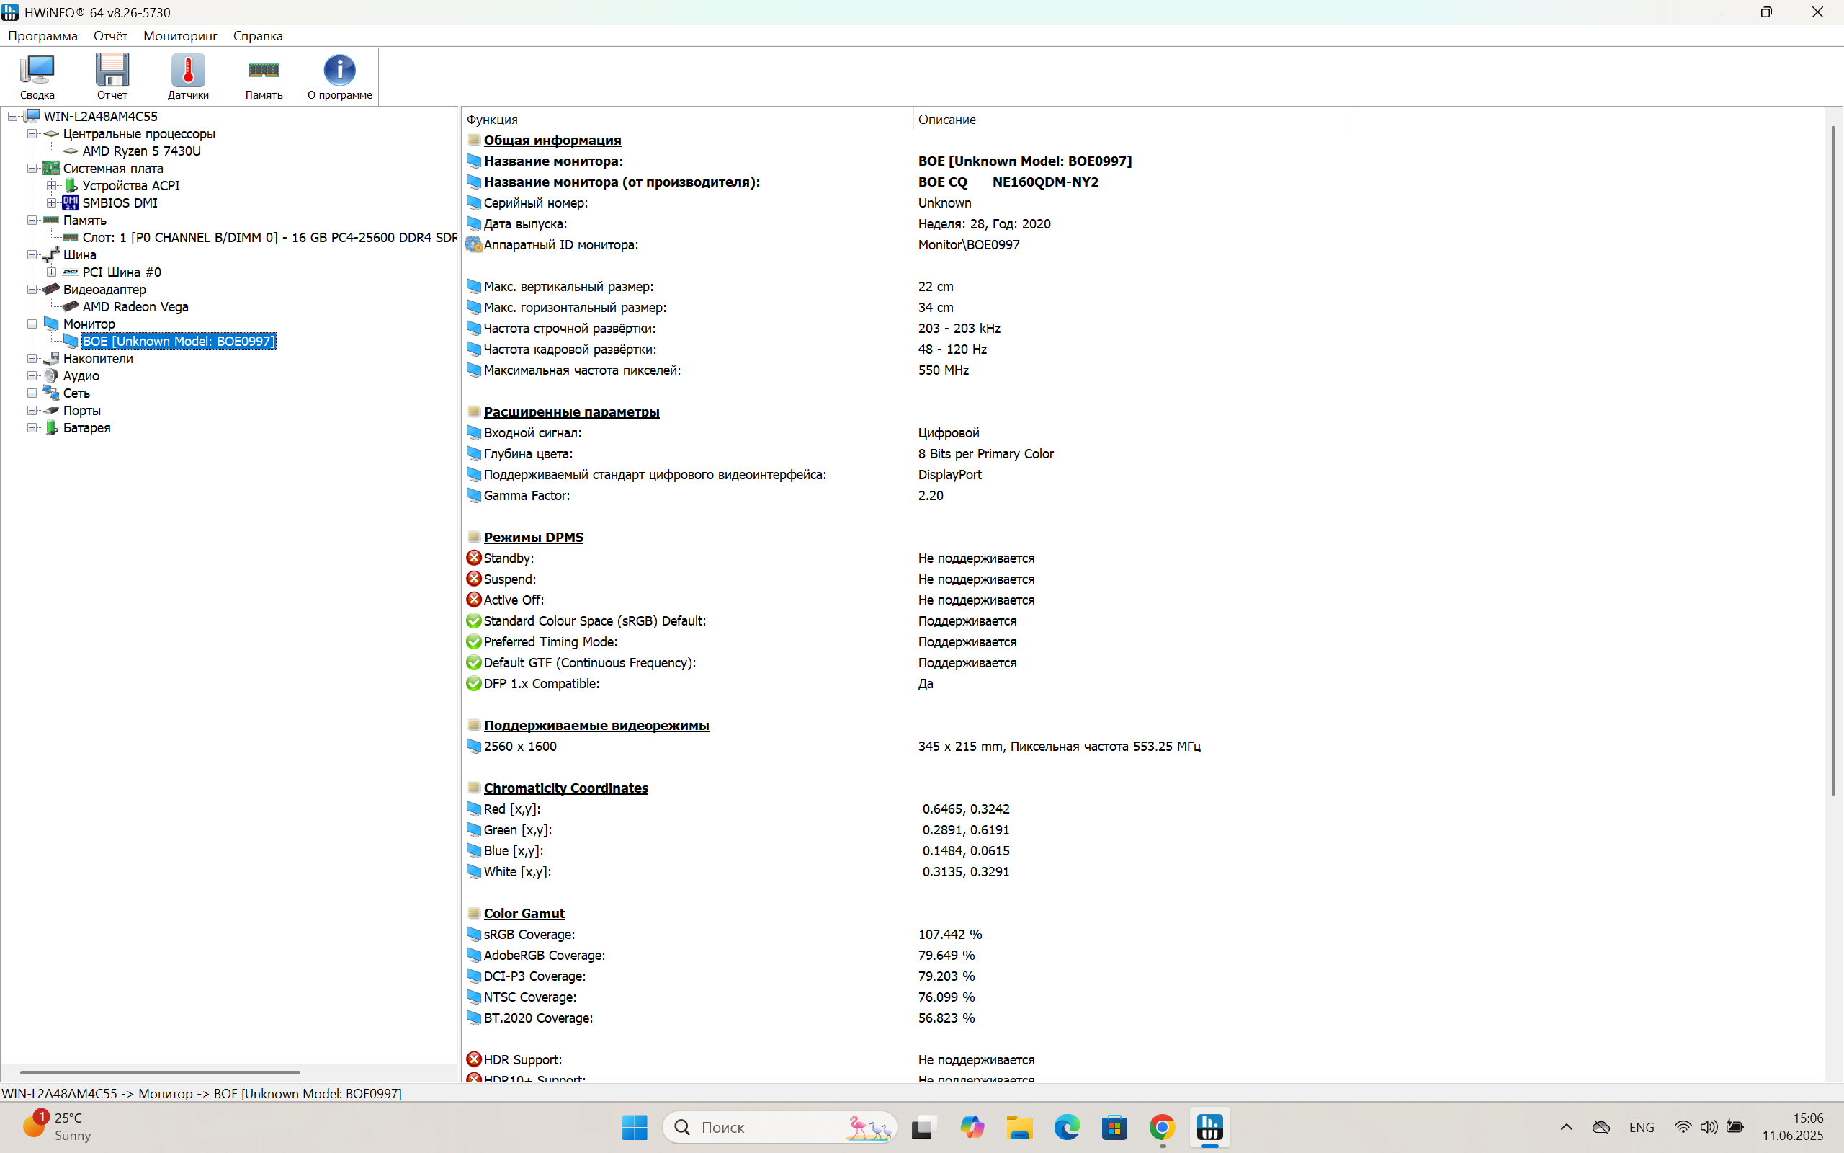Expand the Батарея tree node
Screen dimensions: 1844x1153
[x=32, y=428]
